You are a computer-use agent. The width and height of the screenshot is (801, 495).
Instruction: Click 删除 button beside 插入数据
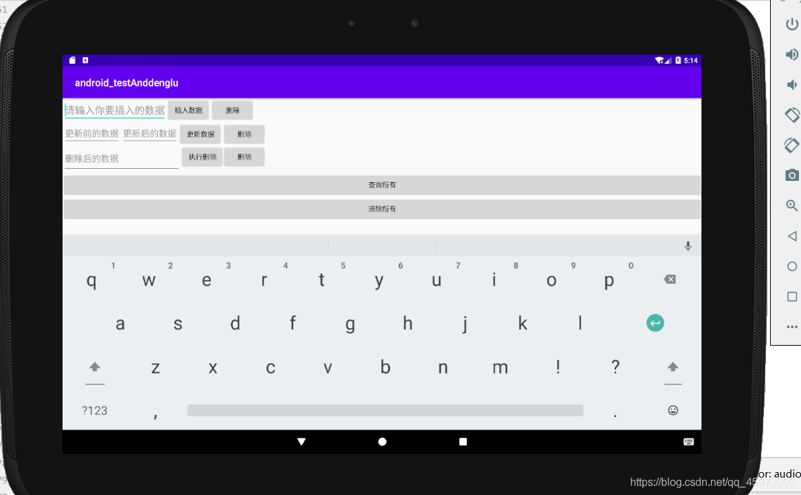point(233,110)
